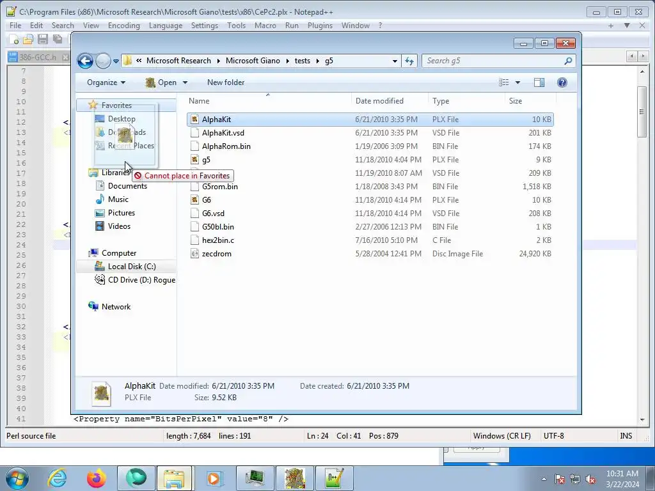Select Network in navigation pane
The image size is (655, 491).
(x=116, y=306)
